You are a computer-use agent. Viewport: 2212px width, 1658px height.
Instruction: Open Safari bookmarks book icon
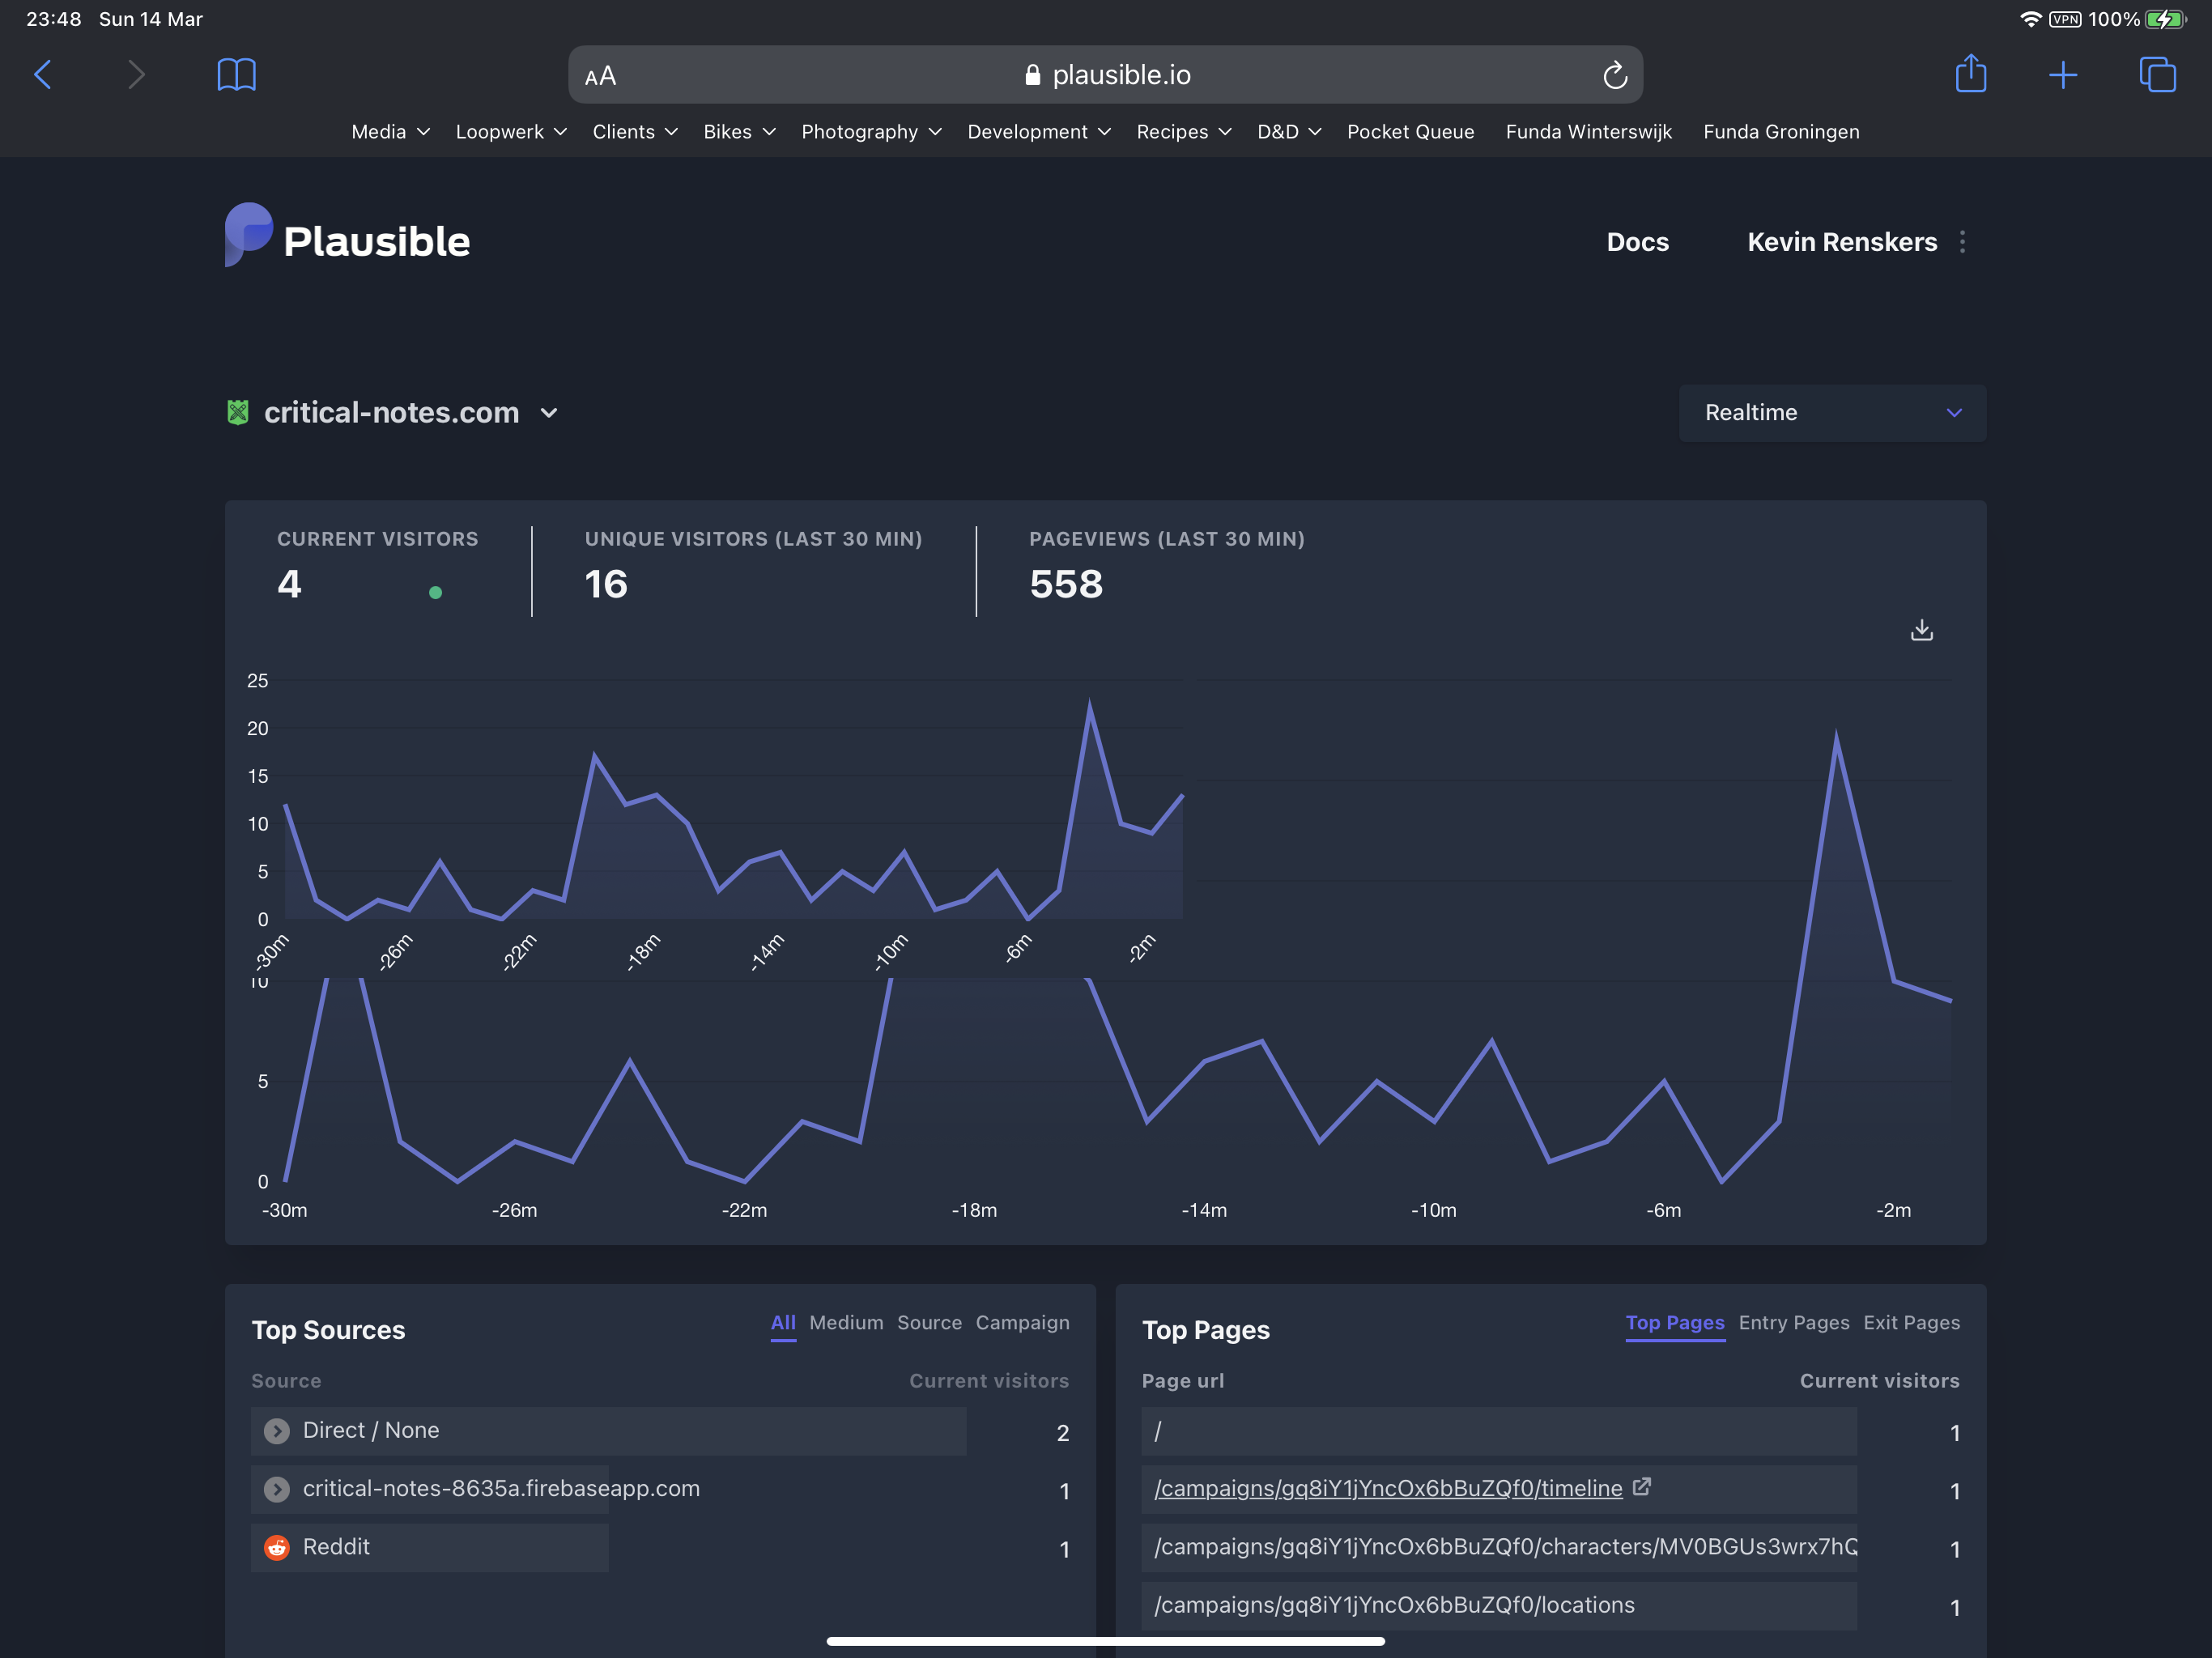[237, 75]
